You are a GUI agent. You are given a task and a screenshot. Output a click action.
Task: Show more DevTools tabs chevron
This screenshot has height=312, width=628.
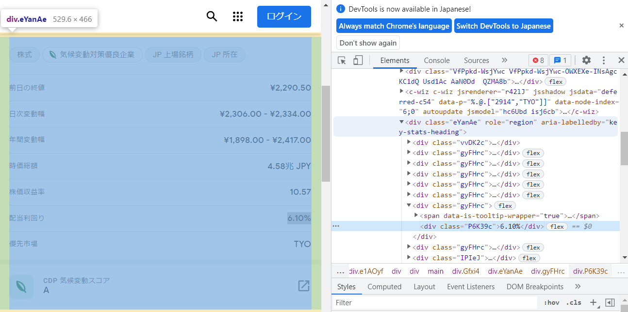pyautogui.click(x=504, y=61)
